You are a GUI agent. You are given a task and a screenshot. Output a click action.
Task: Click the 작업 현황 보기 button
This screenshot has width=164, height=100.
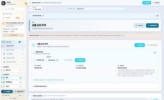coord(152,26)
